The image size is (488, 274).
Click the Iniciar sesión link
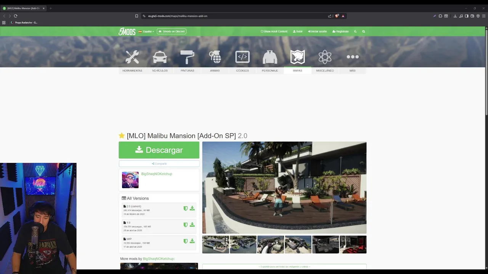coord(317,32)
